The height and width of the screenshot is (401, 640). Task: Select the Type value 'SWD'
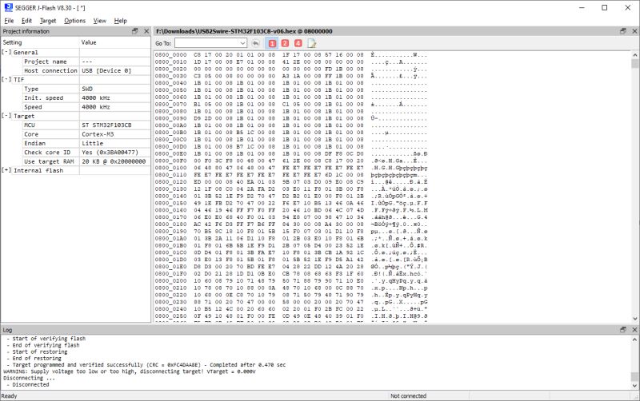point(87,89)
